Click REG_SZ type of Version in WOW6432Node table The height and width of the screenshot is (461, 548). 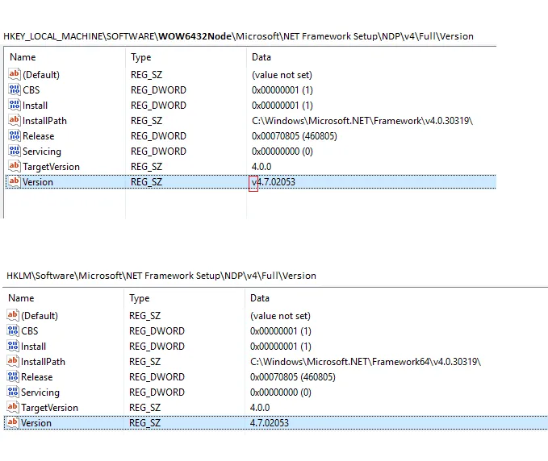pos(146,182)
